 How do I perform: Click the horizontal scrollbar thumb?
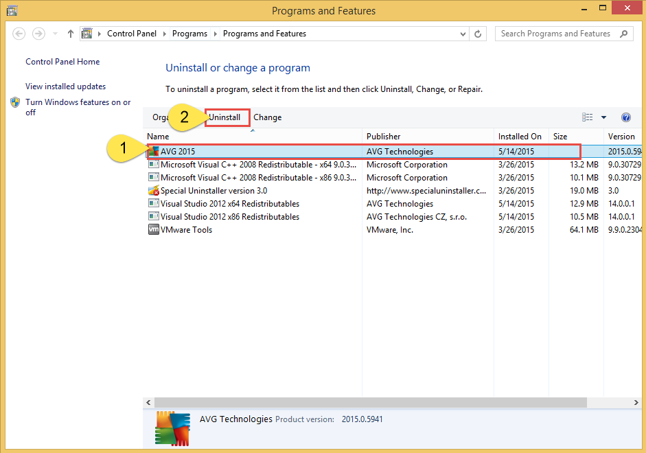(371, 402)
